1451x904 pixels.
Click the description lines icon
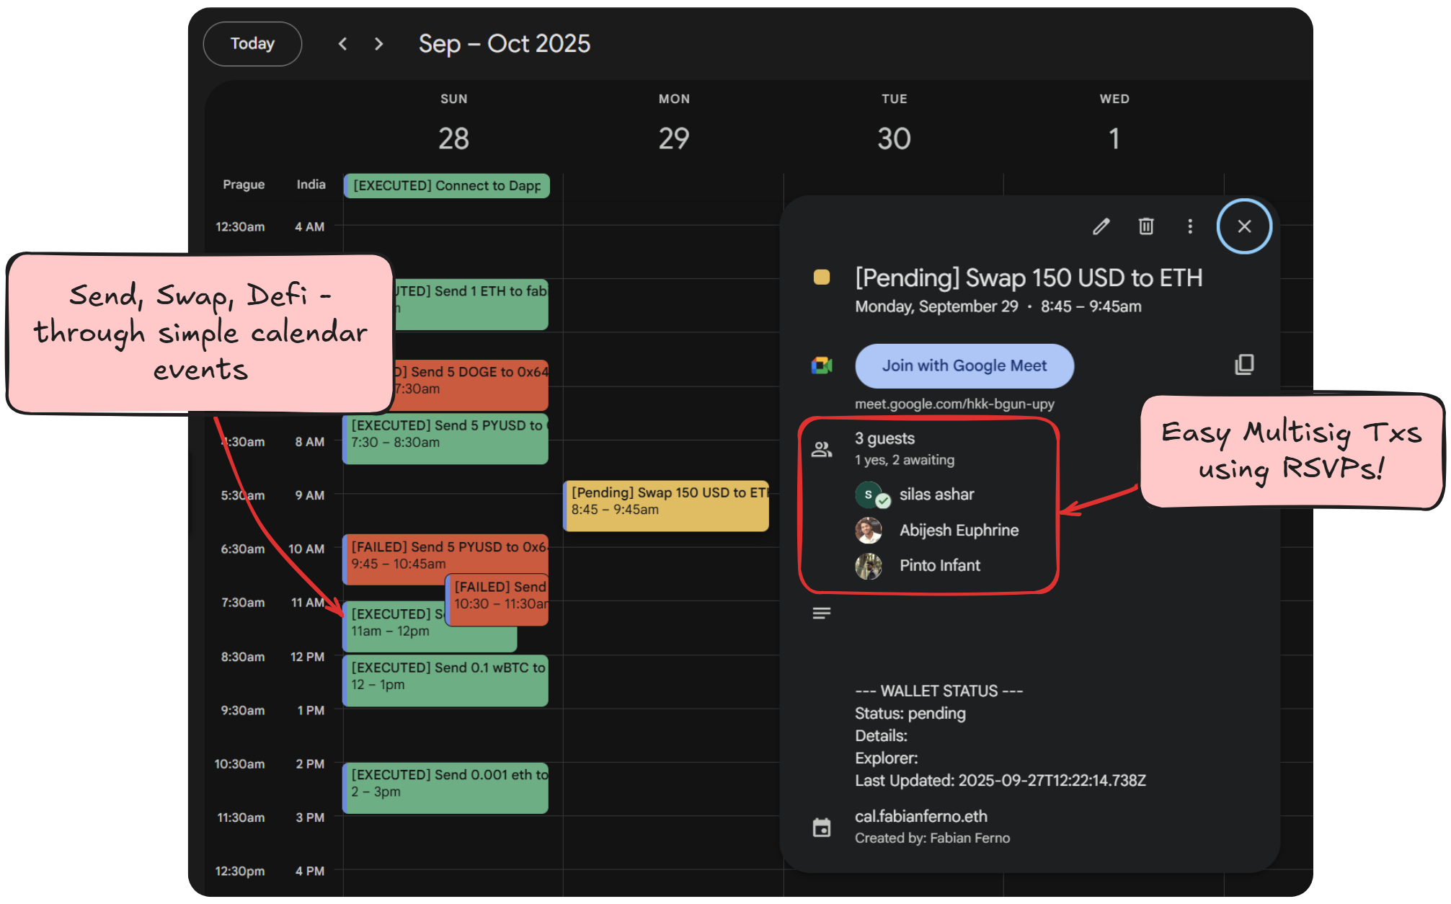(x=822, y=613)
